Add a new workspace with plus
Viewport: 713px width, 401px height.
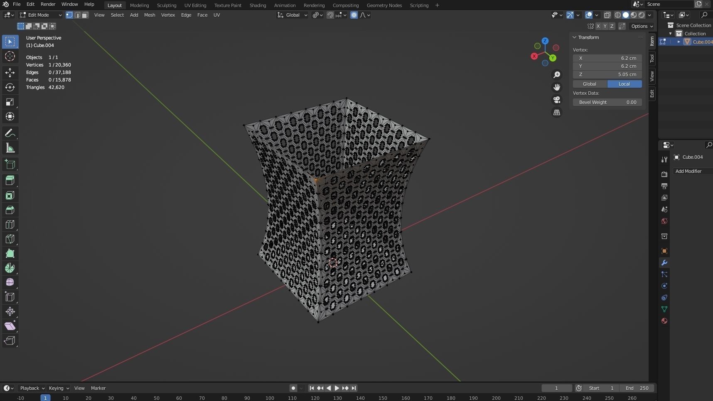(x=437, y=5)
